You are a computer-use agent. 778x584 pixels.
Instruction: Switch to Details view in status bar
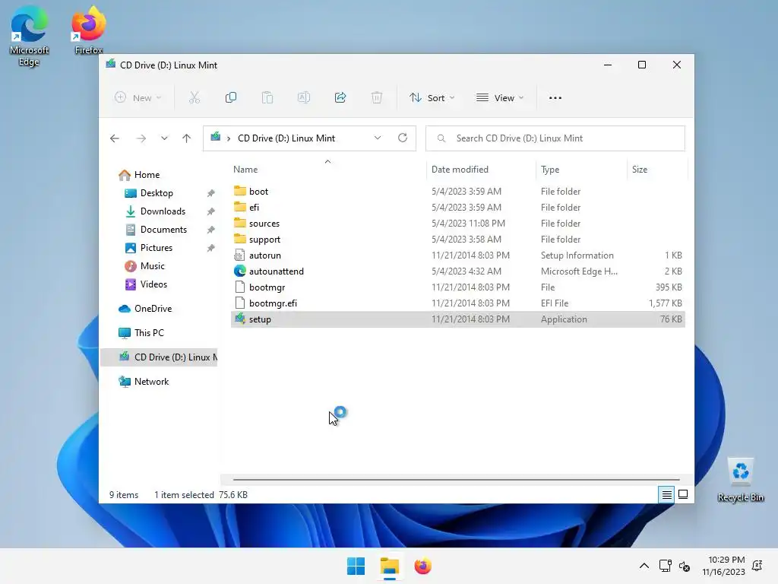coord(666,494)
